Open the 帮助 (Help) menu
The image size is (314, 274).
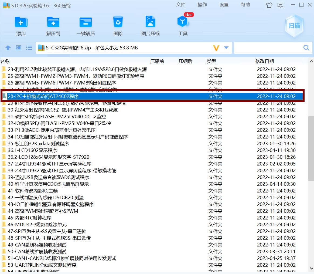point(245,5)
